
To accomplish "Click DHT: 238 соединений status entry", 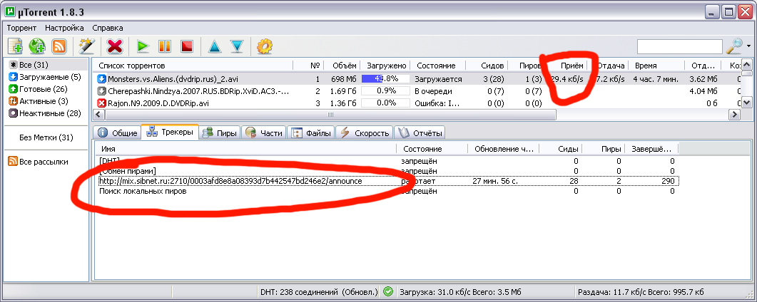I will coord(319,292).
